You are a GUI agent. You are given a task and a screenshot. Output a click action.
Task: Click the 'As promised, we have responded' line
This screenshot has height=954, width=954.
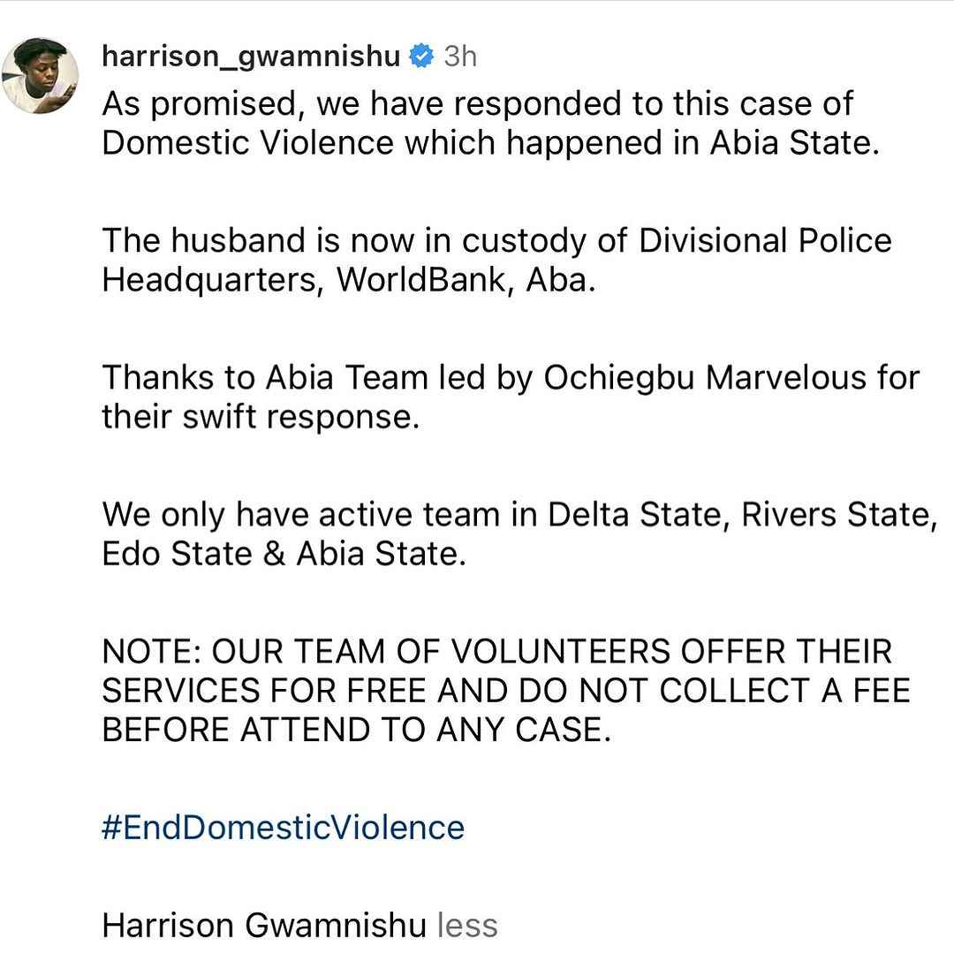478,104
